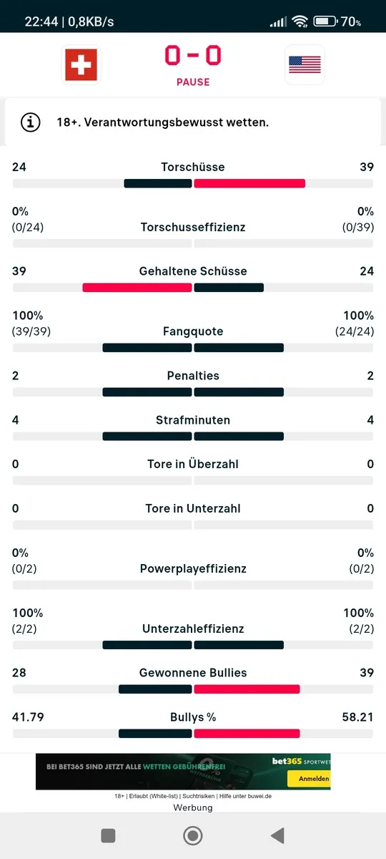Tap the Wi-Fi icon in status bar
The width and height of the screenshot is (386, 859).
coord(300,21)
